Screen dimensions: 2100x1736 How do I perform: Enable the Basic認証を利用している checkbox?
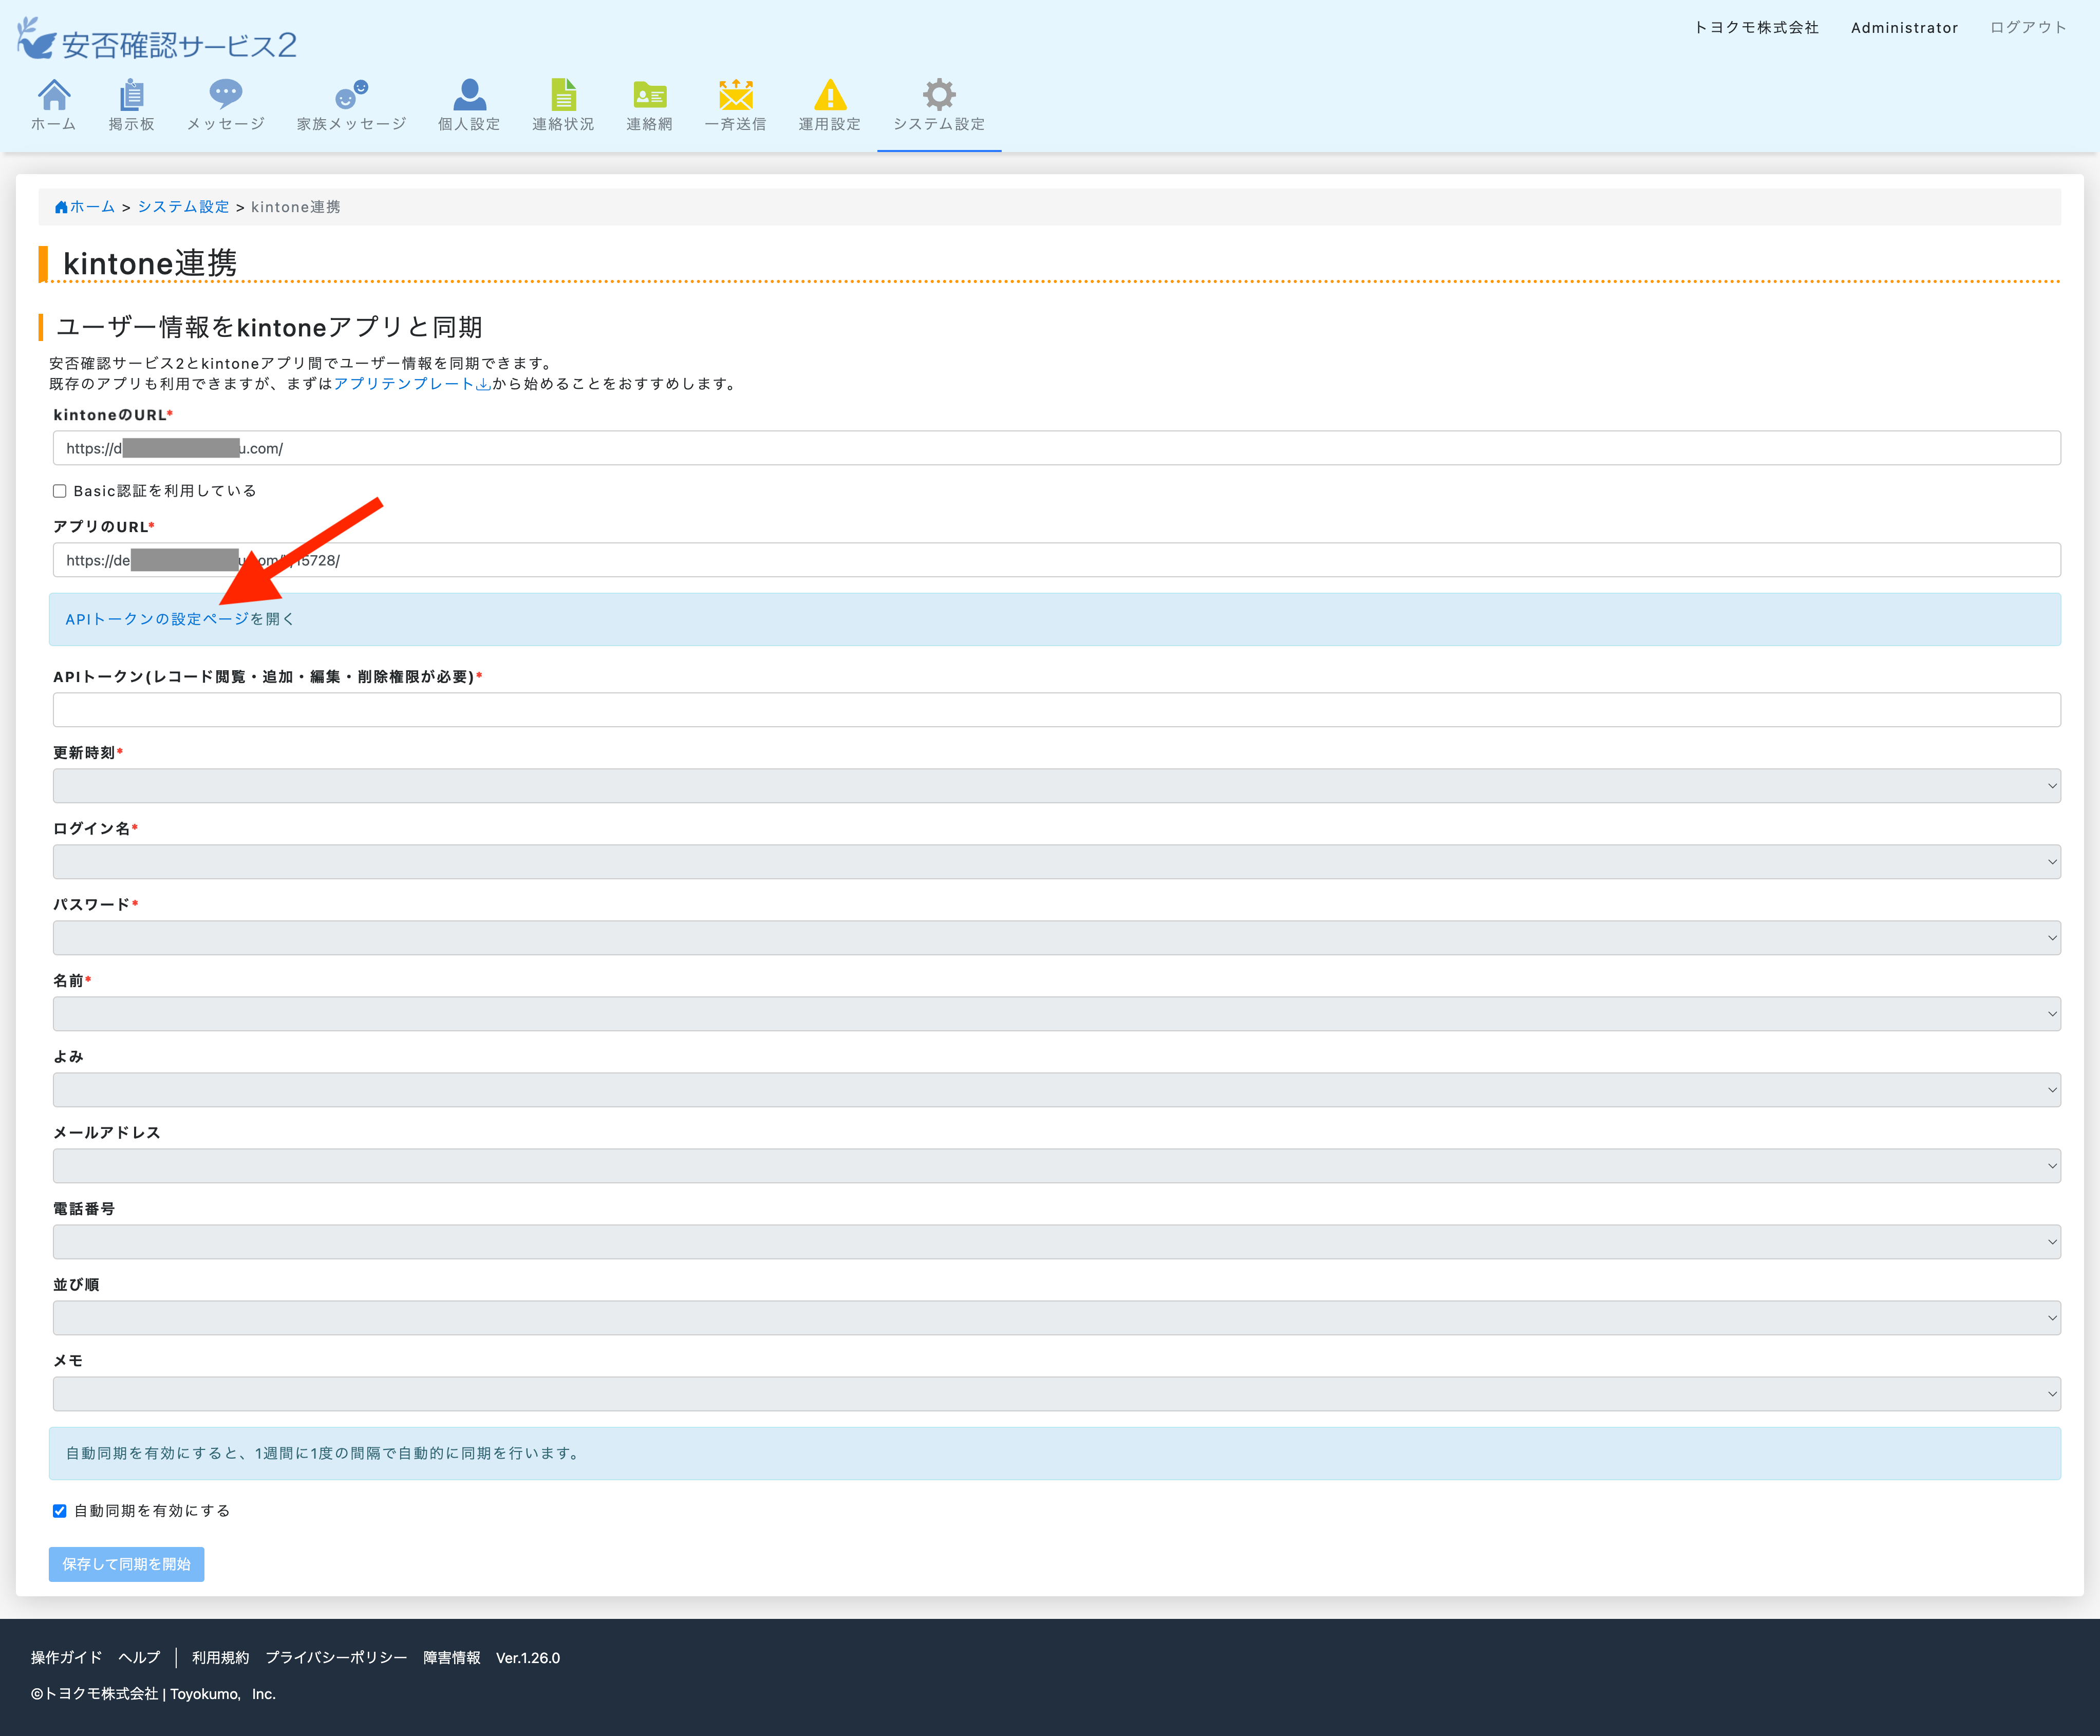click(x=60, y=491)
